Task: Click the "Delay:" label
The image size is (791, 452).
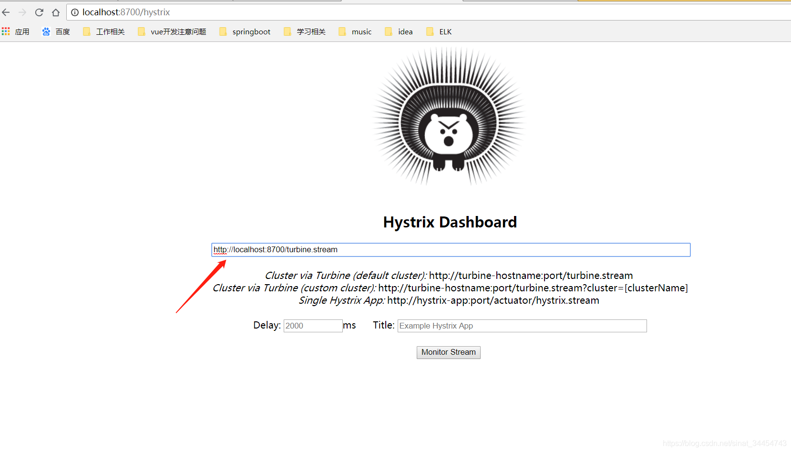Action: [267, 325]
